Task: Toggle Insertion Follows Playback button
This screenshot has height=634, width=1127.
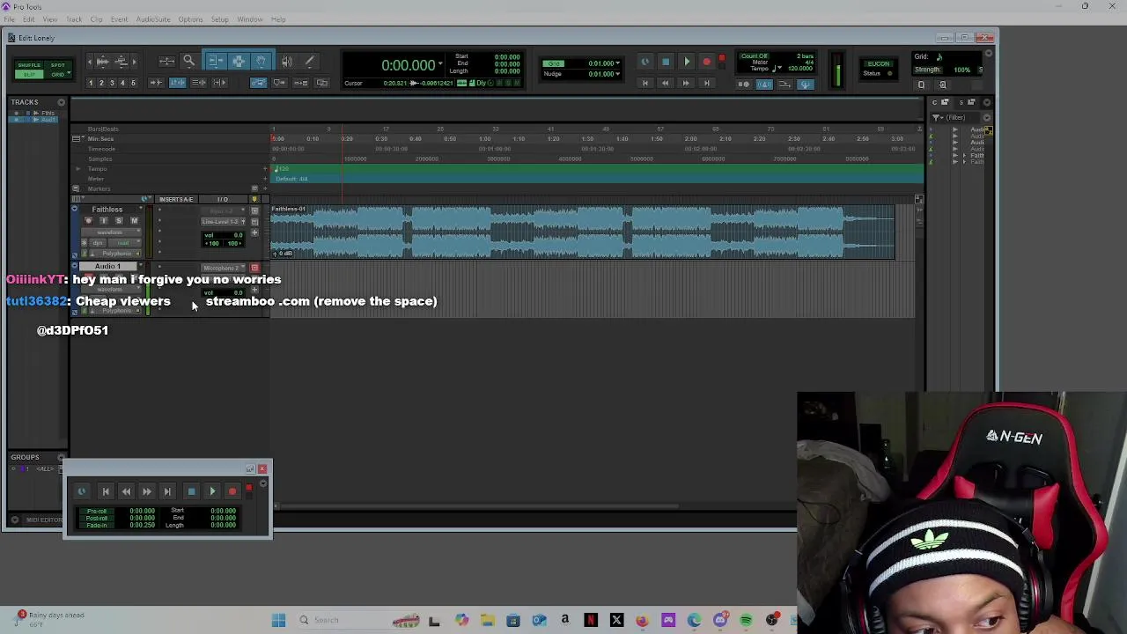Action: pyautogui.click(x=219, y=83)
